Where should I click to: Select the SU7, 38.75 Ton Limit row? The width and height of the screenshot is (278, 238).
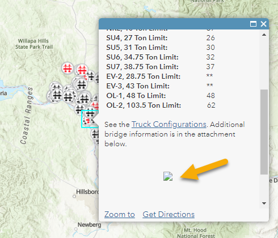coord(161,67)
